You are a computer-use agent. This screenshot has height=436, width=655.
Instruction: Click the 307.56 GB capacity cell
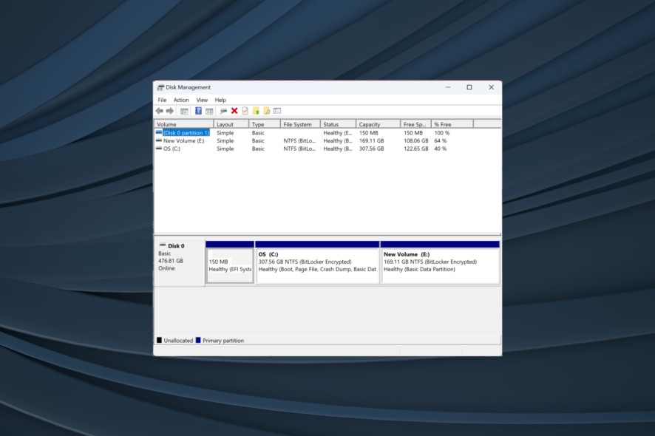(371, 149)
